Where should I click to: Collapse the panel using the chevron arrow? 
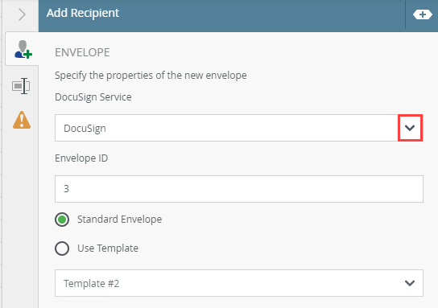(x=22, y=14)
